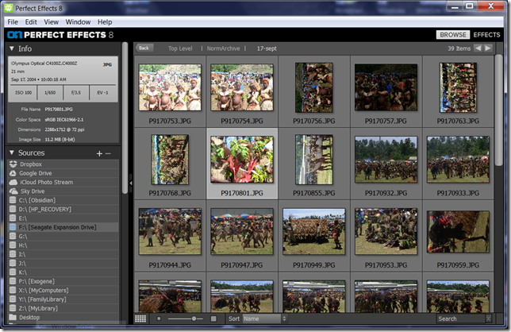Click the Back button
This screenshot has height=332, width=511.
pos(144,48)
